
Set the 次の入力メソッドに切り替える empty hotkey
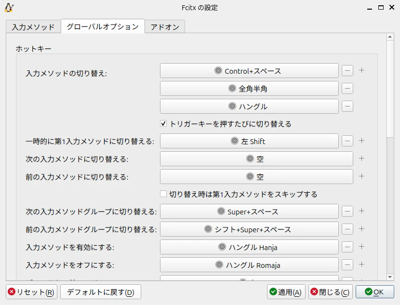point(256,159)
